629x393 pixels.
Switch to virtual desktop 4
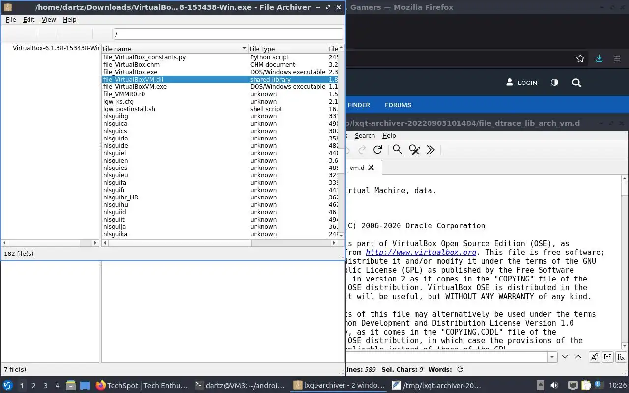point(57,386)
